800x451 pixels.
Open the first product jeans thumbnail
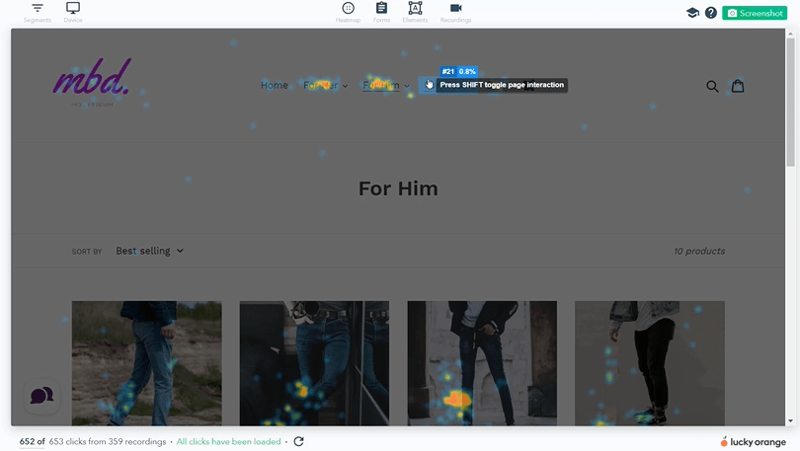coord(147,363)
